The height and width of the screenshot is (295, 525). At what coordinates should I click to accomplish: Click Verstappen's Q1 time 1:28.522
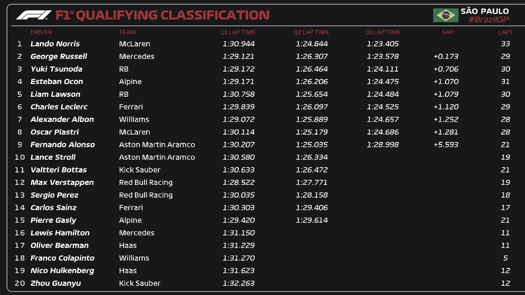tap(238, 182)
